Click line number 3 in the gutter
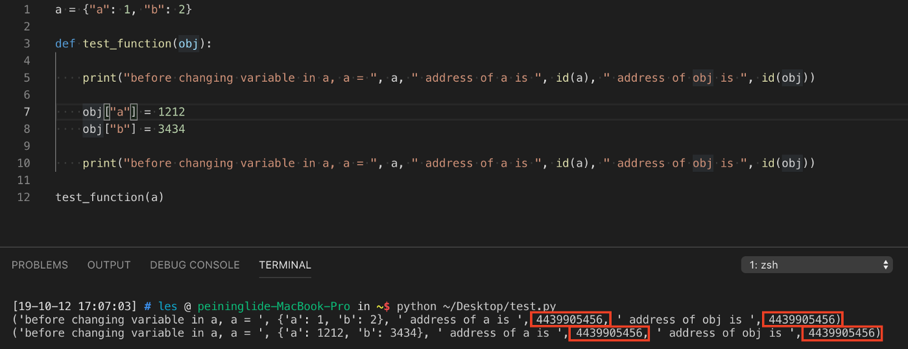 click(x=26, y=44)
